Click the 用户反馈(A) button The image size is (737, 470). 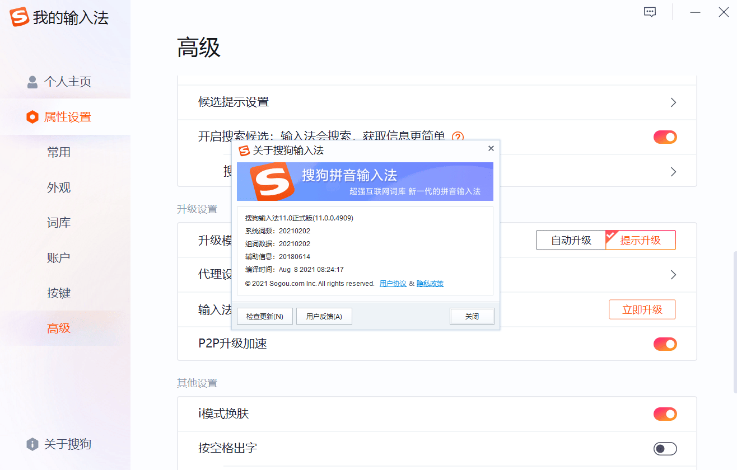tap(324, 316)
